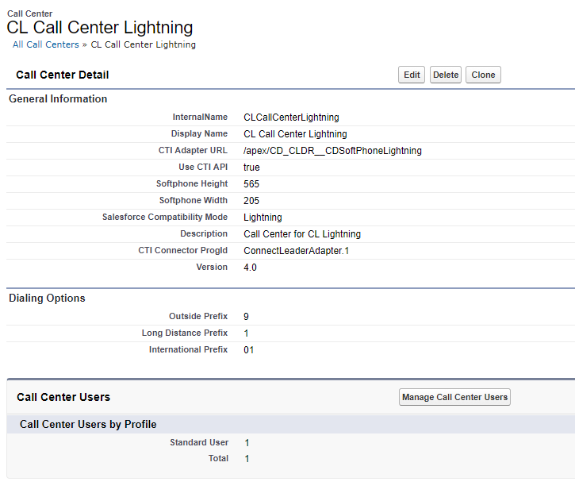This screenshot has width=575, height=497.
Task: Click the Outside Prefix value 9
Action: click(x=246, y=317)
